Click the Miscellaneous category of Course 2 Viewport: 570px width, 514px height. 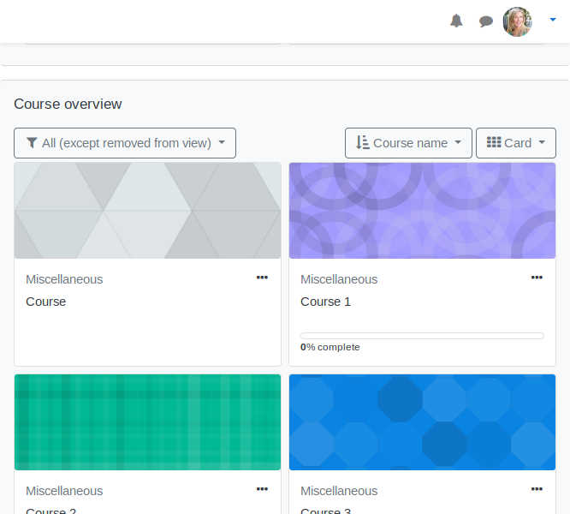coord(64,491)
